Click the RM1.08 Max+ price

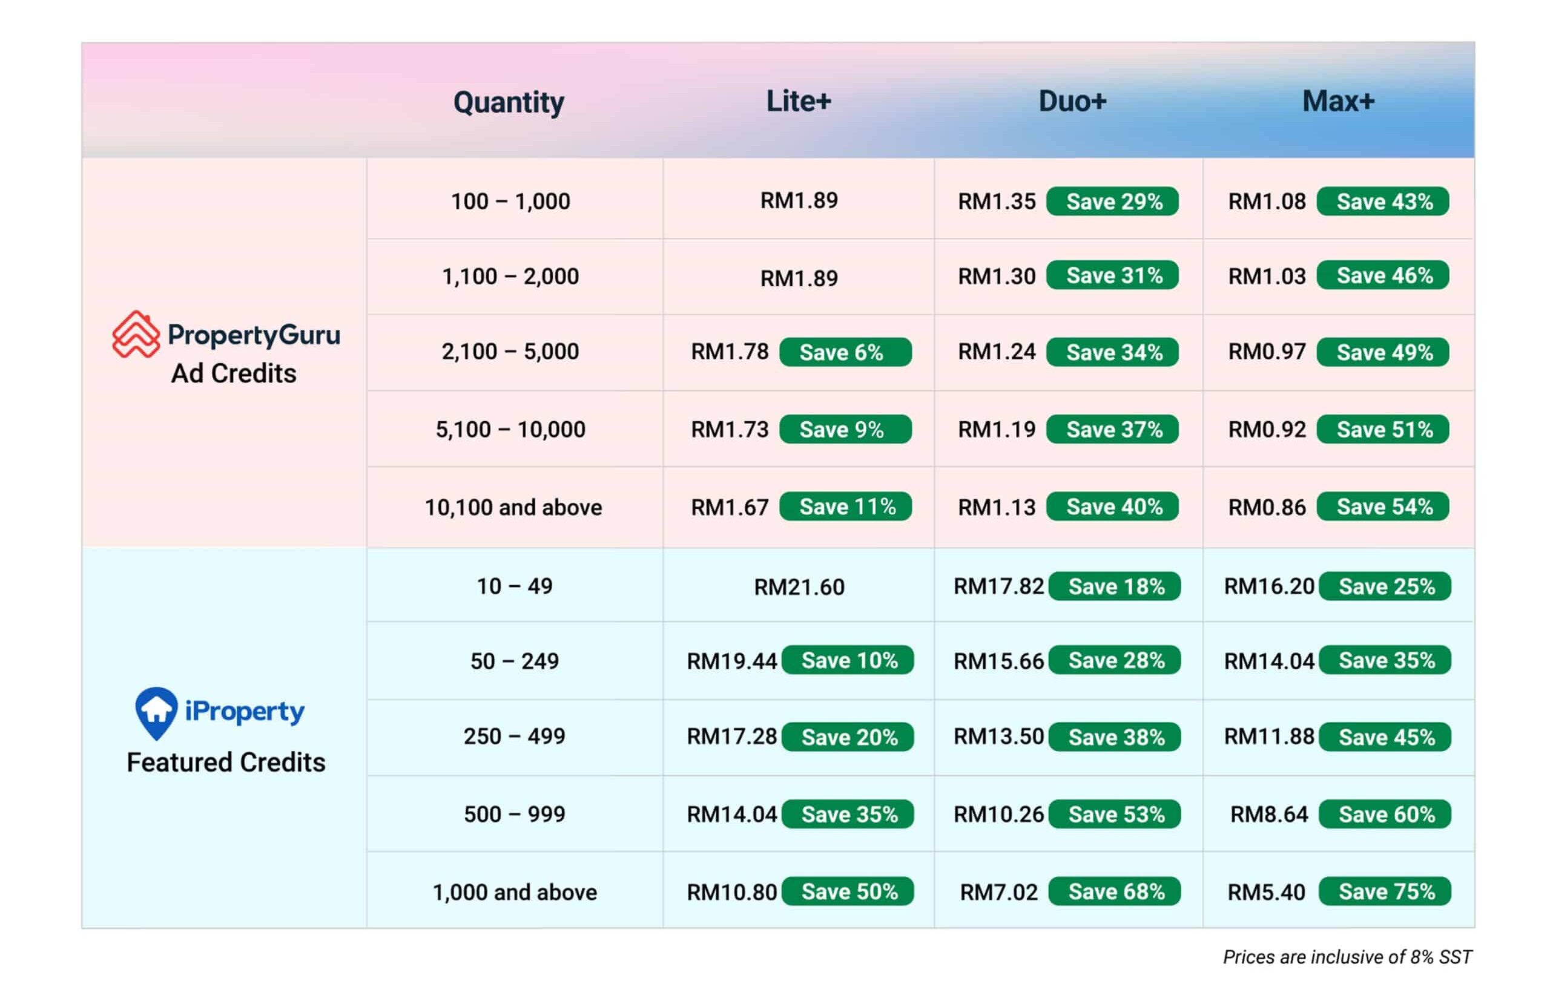(x=1267, y=202)
